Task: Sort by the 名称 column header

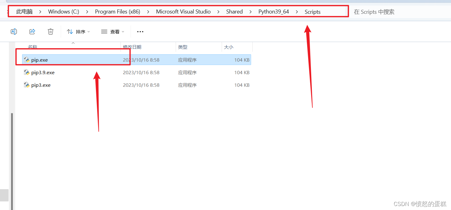Action: click(32, 47)
